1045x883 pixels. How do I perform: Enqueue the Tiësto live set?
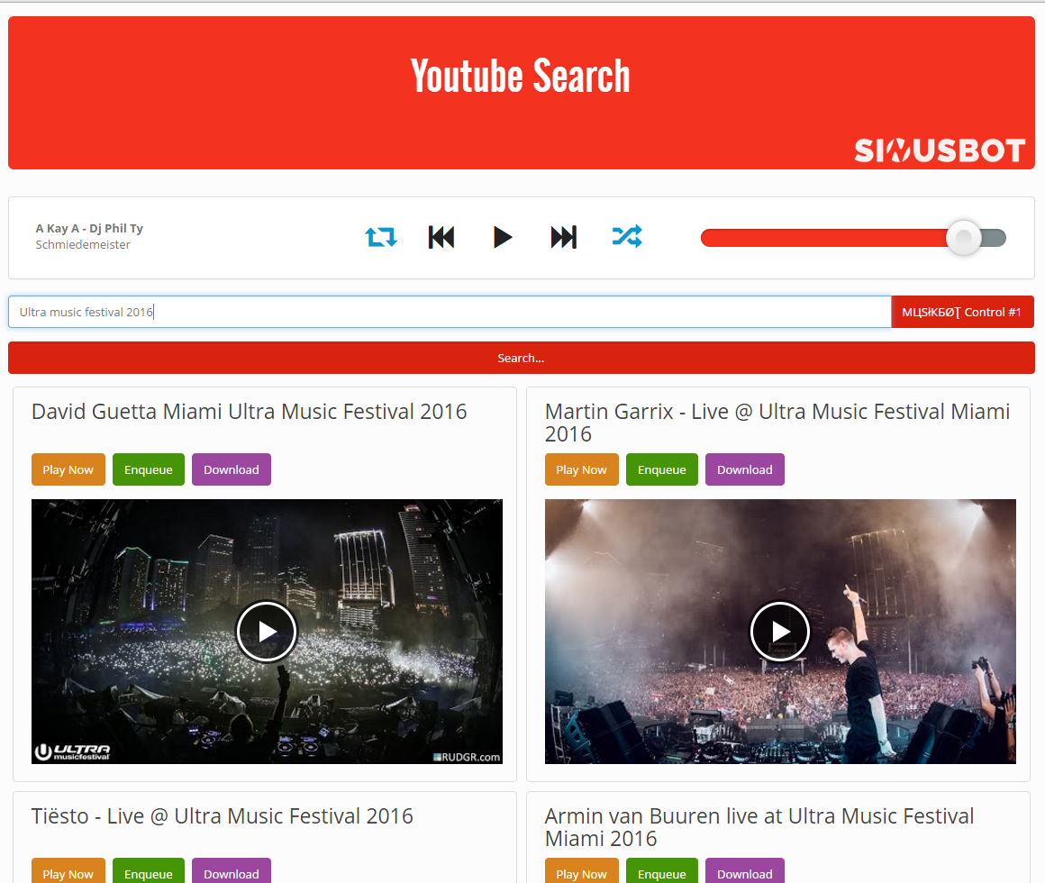(149, 871)
